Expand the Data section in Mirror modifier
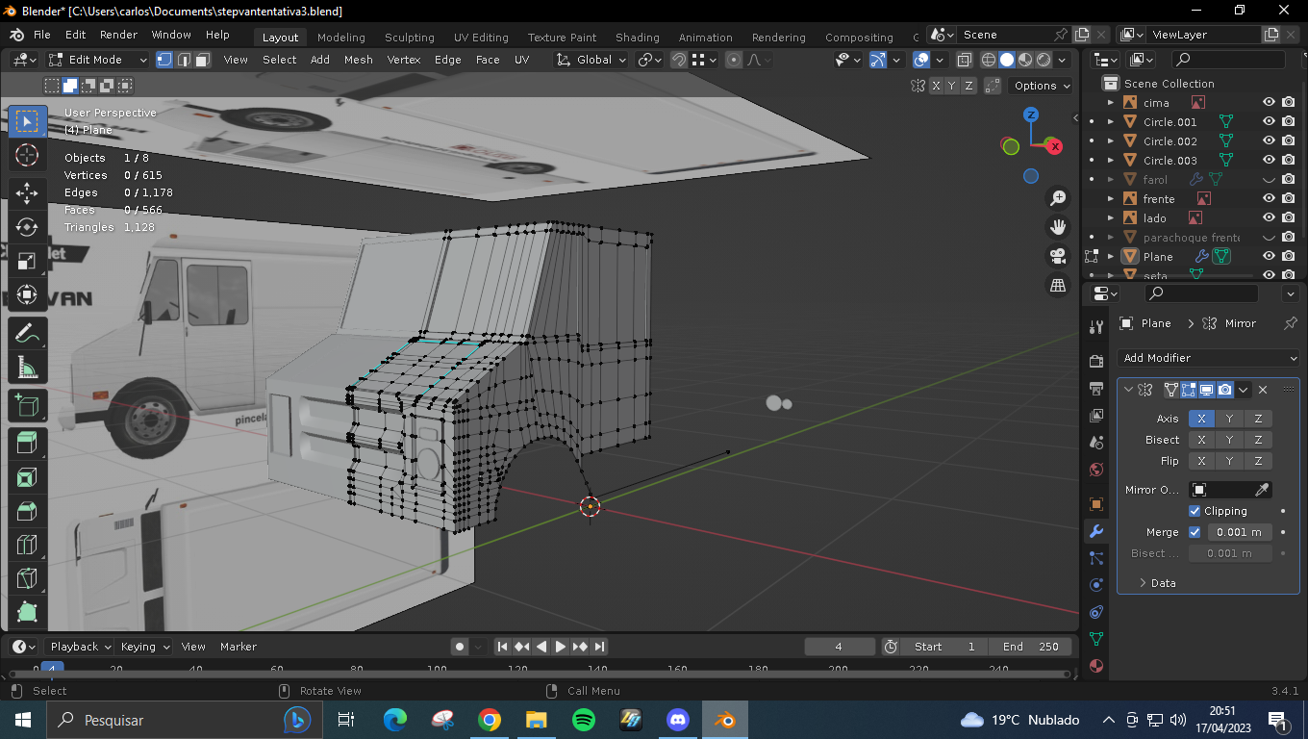Image resolution: width=1308 pixels, height=739 pixels. pyautogui.click(x=1143, y=583)
